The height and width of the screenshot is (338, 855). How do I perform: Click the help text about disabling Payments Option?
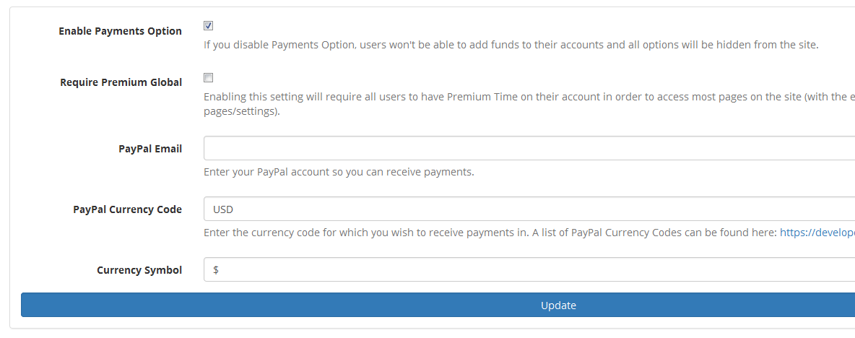[x=511, y=45]
